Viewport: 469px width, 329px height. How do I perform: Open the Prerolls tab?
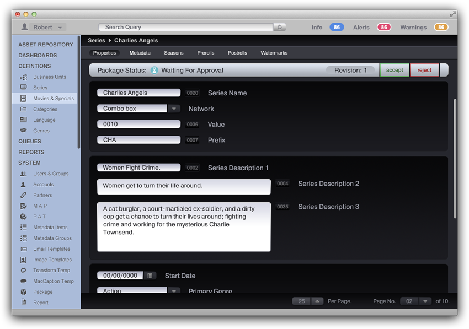206,53
